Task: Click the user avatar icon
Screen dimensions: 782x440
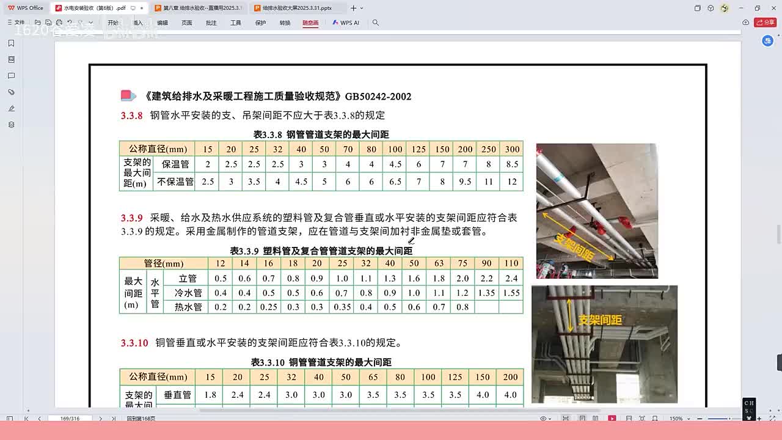Action: coord(725,8)
